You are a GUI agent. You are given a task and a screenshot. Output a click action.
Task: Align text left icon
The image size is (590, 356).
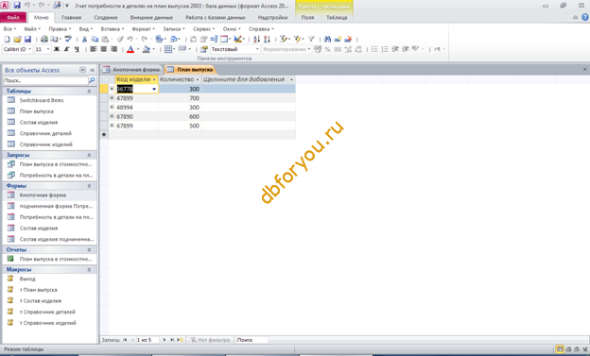click(x=94, y=49)
